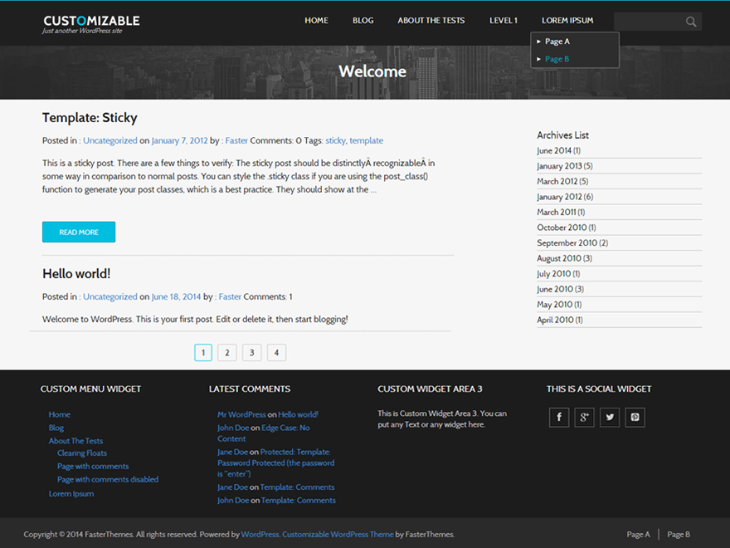This screenshot has width=730, height=548.
Task: Open January 2013 archive link
Action: [x=564, y=166]
